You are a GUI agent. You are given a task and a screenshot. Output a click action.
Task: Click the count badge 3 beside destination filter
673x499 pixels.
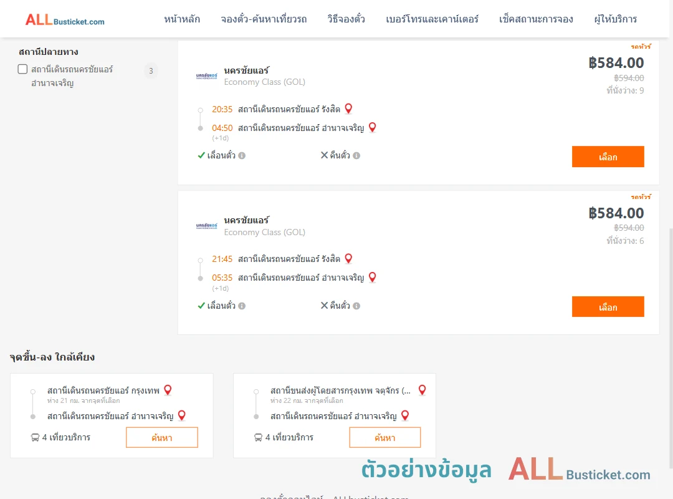click(151, 71)
